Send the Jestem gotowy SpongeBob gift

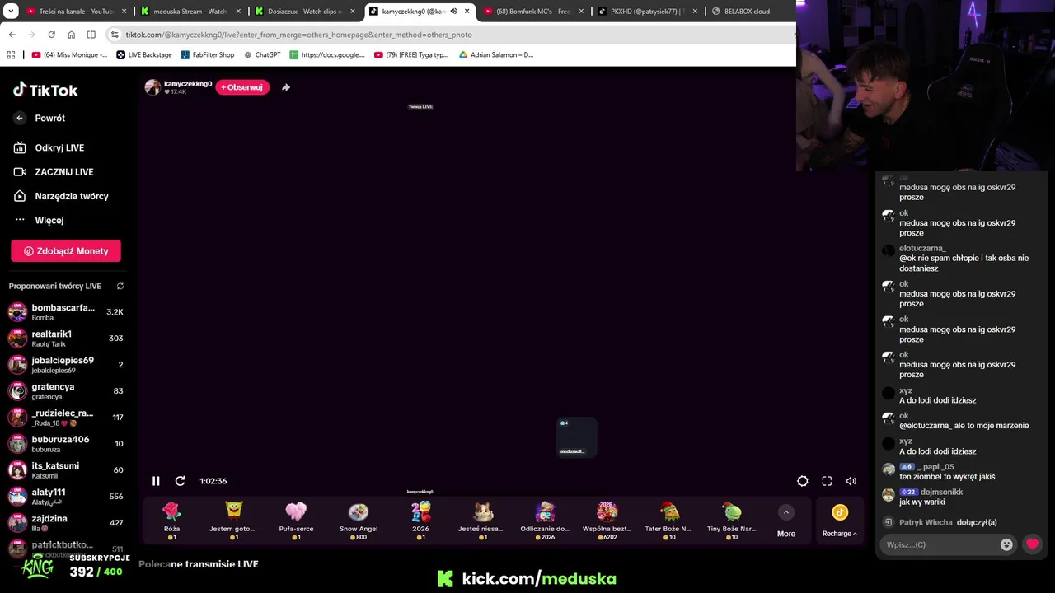pyautogui.click(x=234, y=521)
